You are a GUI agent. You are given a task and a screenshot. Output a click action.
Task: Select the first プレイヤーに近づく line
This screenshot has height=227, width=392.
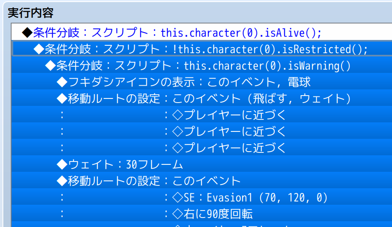click(x=229, y=115)
